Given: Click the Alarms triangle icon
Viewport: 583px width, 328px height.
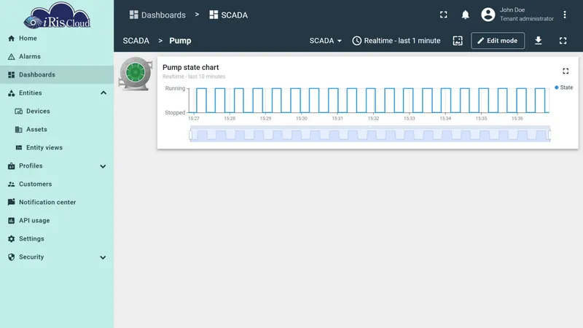Looking at the screenshot, I should pyautogui.click(x=11, y=57).
